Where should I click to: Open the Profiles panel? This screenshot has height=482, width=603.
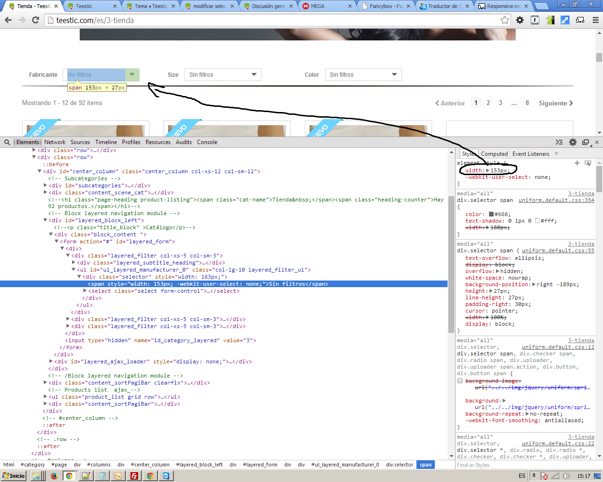tap(131, 142)
